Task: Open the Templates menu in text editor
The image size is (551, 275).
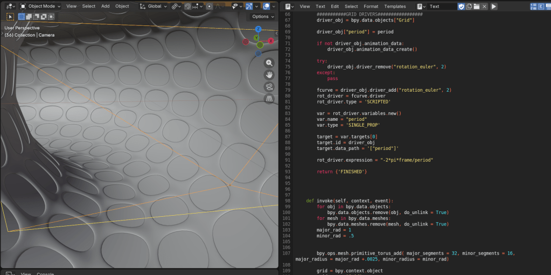Action: [x=395, y=6]
